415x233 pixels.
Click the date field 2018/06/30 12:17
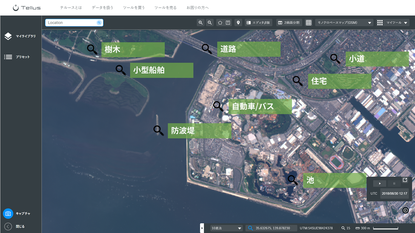point(395,194)
